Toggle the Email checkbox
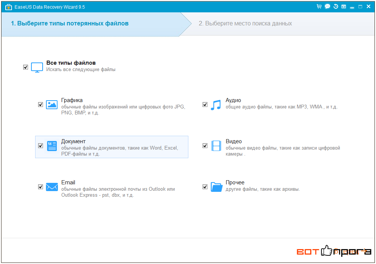Image resolution: width=376 pixels, height=264 pixels. [40, 187]
